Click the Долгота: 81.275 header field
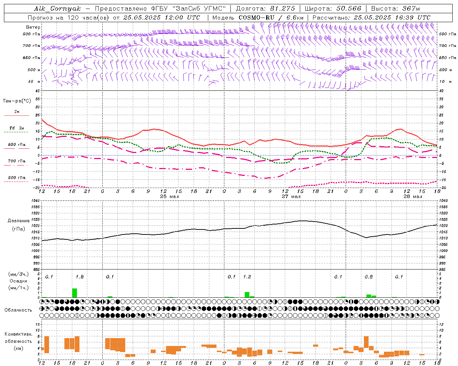Image resolution: width=458 pixels, height=366 pixels. [x=265, y=9]
